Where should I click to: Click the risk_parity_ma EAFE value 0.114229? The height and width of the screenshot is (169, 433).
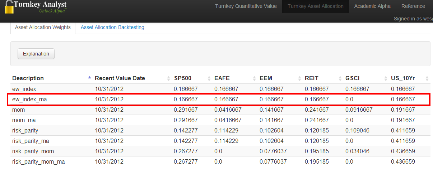[x=226, y=141]
